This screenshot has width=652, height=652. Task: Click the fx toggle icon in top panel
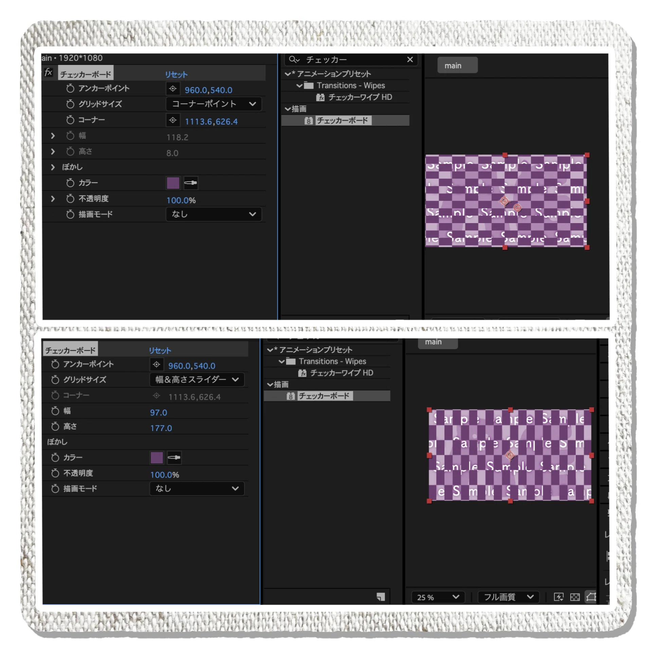click(x=49, y=72)
